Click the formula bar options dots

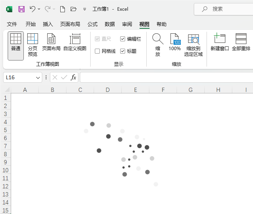pos(46,78)
